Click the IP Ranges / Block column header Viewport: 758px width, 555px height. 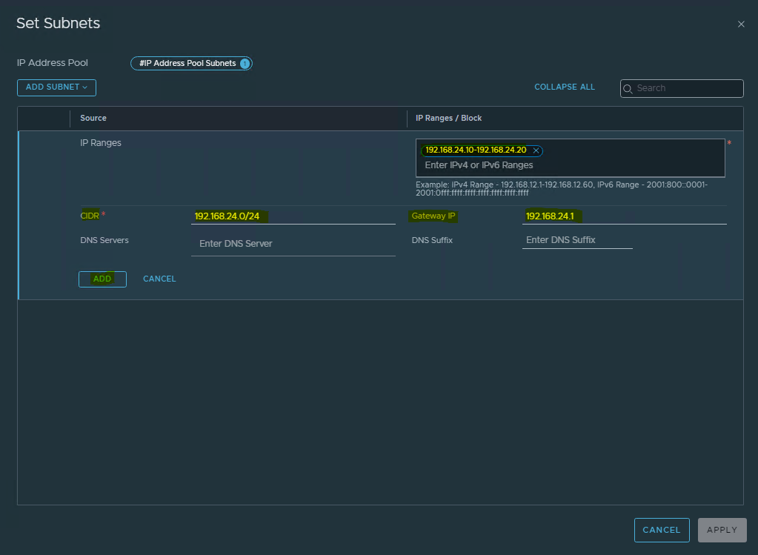448,118
